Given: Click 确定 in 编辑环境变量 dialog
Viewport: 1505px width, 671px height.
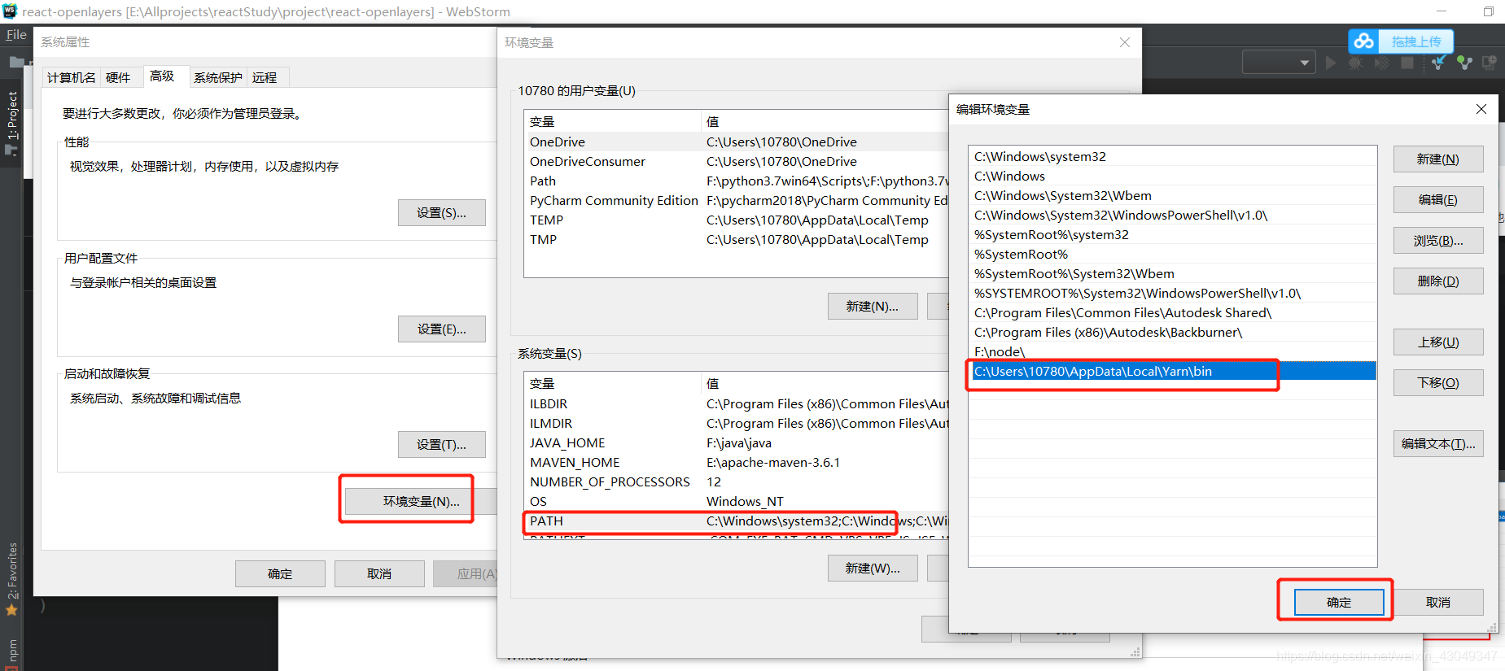Looking at the screenshot, I should pyautogui.click(x=1339, y=602).
